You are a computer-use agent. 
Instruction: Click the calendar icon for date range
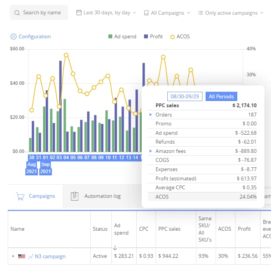pos(79,13)
